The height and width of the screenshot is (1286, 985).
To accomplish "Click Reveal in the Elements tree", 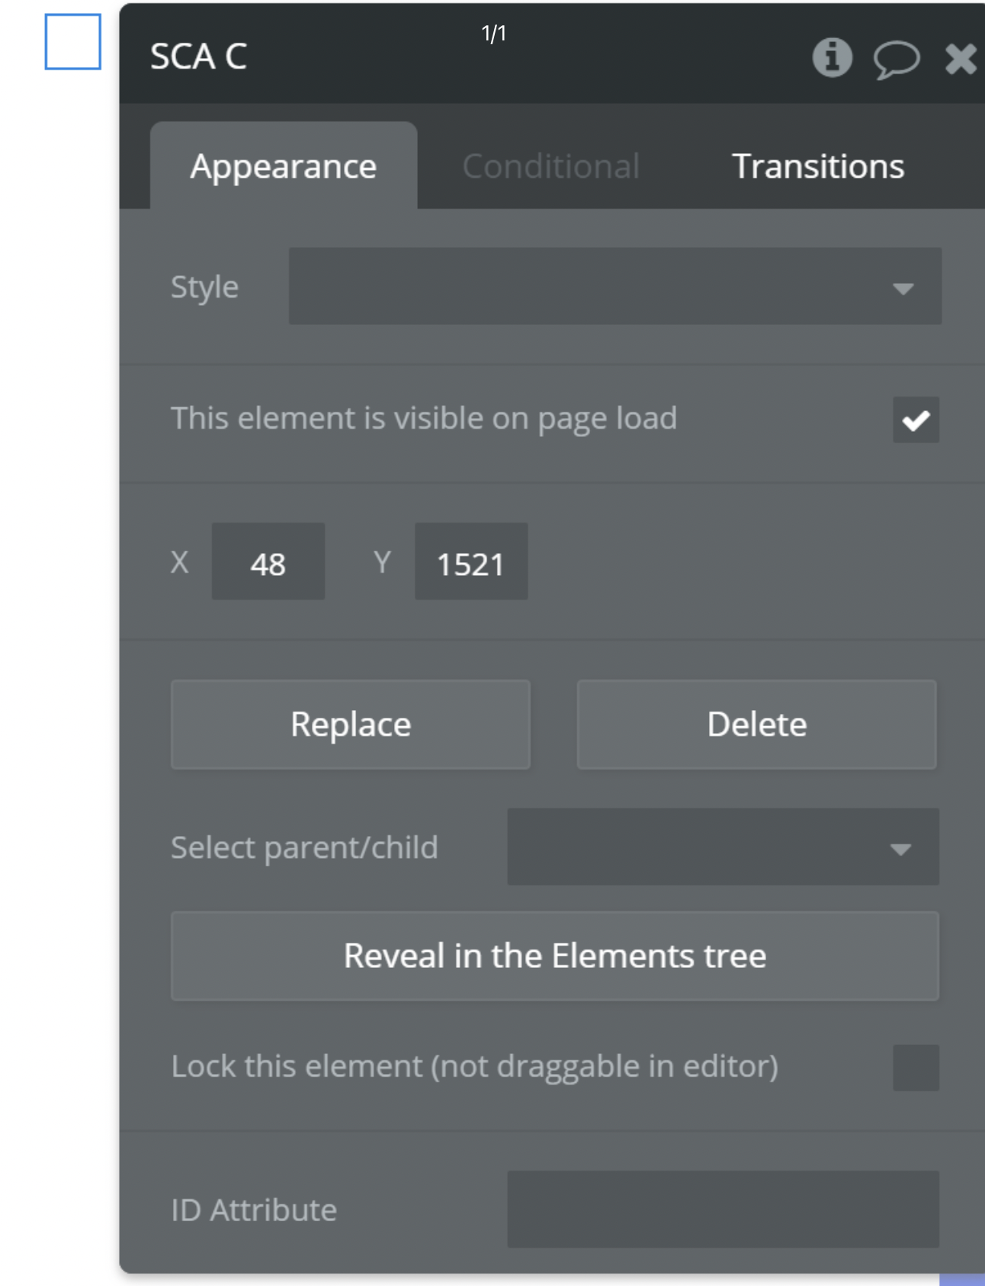I will click(554, 956).
